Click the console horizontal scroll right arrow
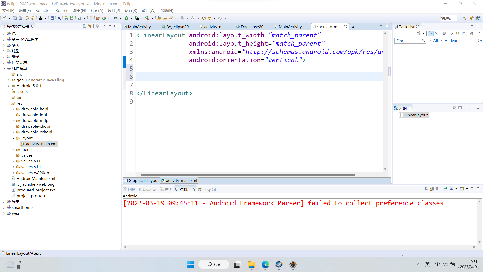This screenshot has width=483, height=272. click(x=474, y=247)
